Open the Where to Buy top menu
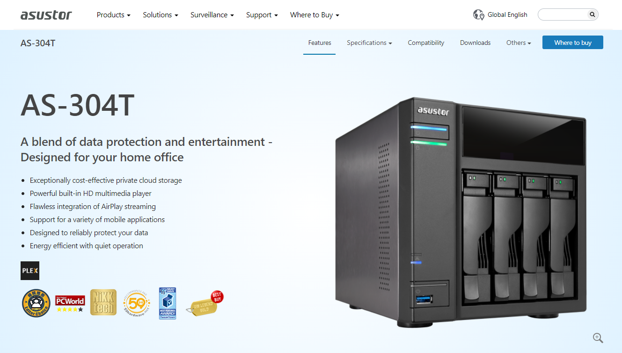The image size is (622, 353). [315, 15]
